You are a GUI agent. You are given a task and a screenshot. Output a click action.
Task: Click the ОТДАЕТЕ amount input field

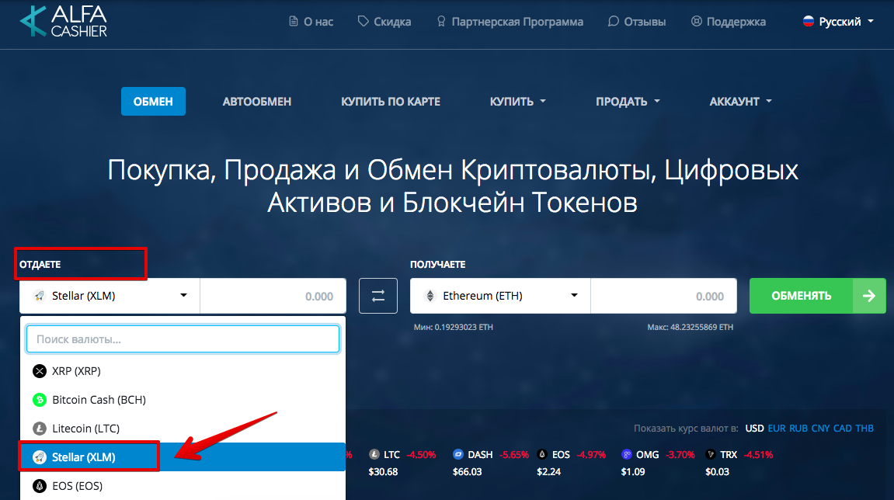click(x=273, y=296)
